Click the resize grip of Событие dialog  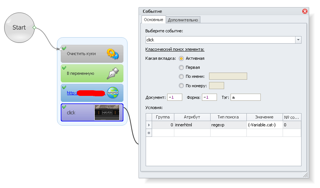306,175
